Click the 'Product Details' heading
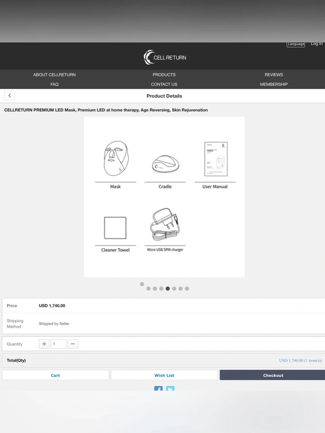The image size is (325, 433). 164,96
